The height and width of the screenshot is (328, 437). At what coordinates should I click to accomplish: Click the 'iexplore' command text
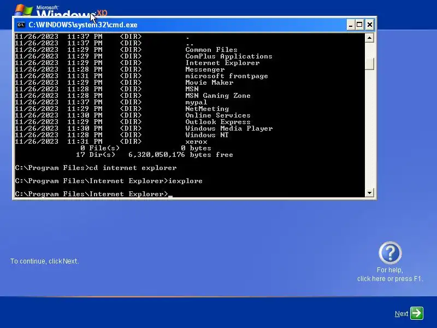tap(185, 181)
